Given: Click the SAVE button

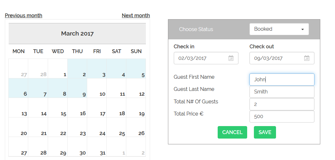Looking at the screenshot, I should [265, 132].
